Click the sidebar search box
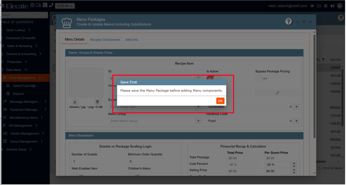Screen dimensions: 346x185 point(24,15)
